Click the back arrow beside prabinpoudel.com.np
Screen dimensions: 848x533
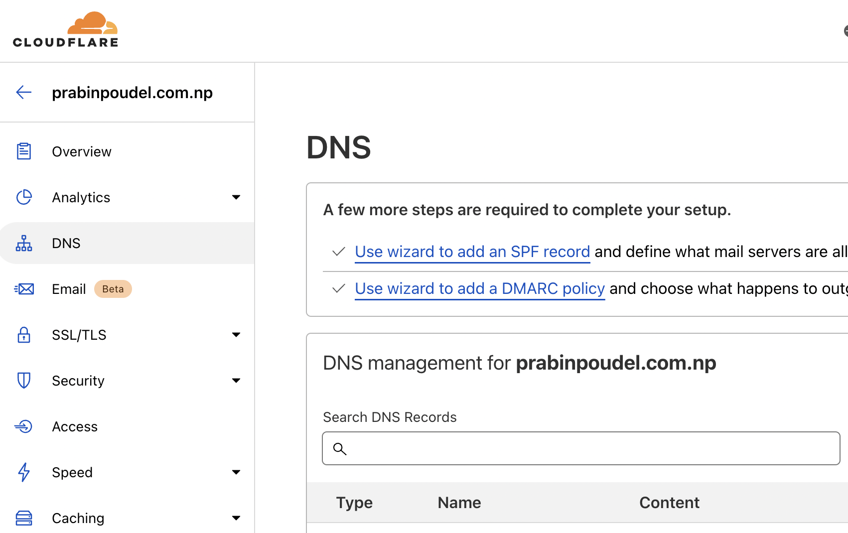pyautogui.click(x=23, y=92)
